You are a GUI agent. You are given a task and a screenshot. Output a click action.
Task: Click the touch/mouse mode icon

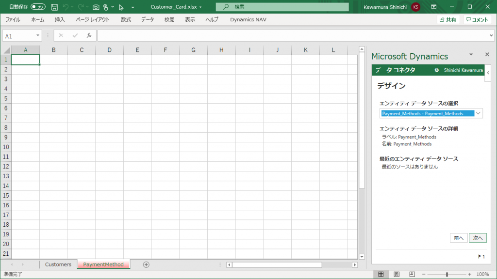pyautogui.click(x=106, y=7)
